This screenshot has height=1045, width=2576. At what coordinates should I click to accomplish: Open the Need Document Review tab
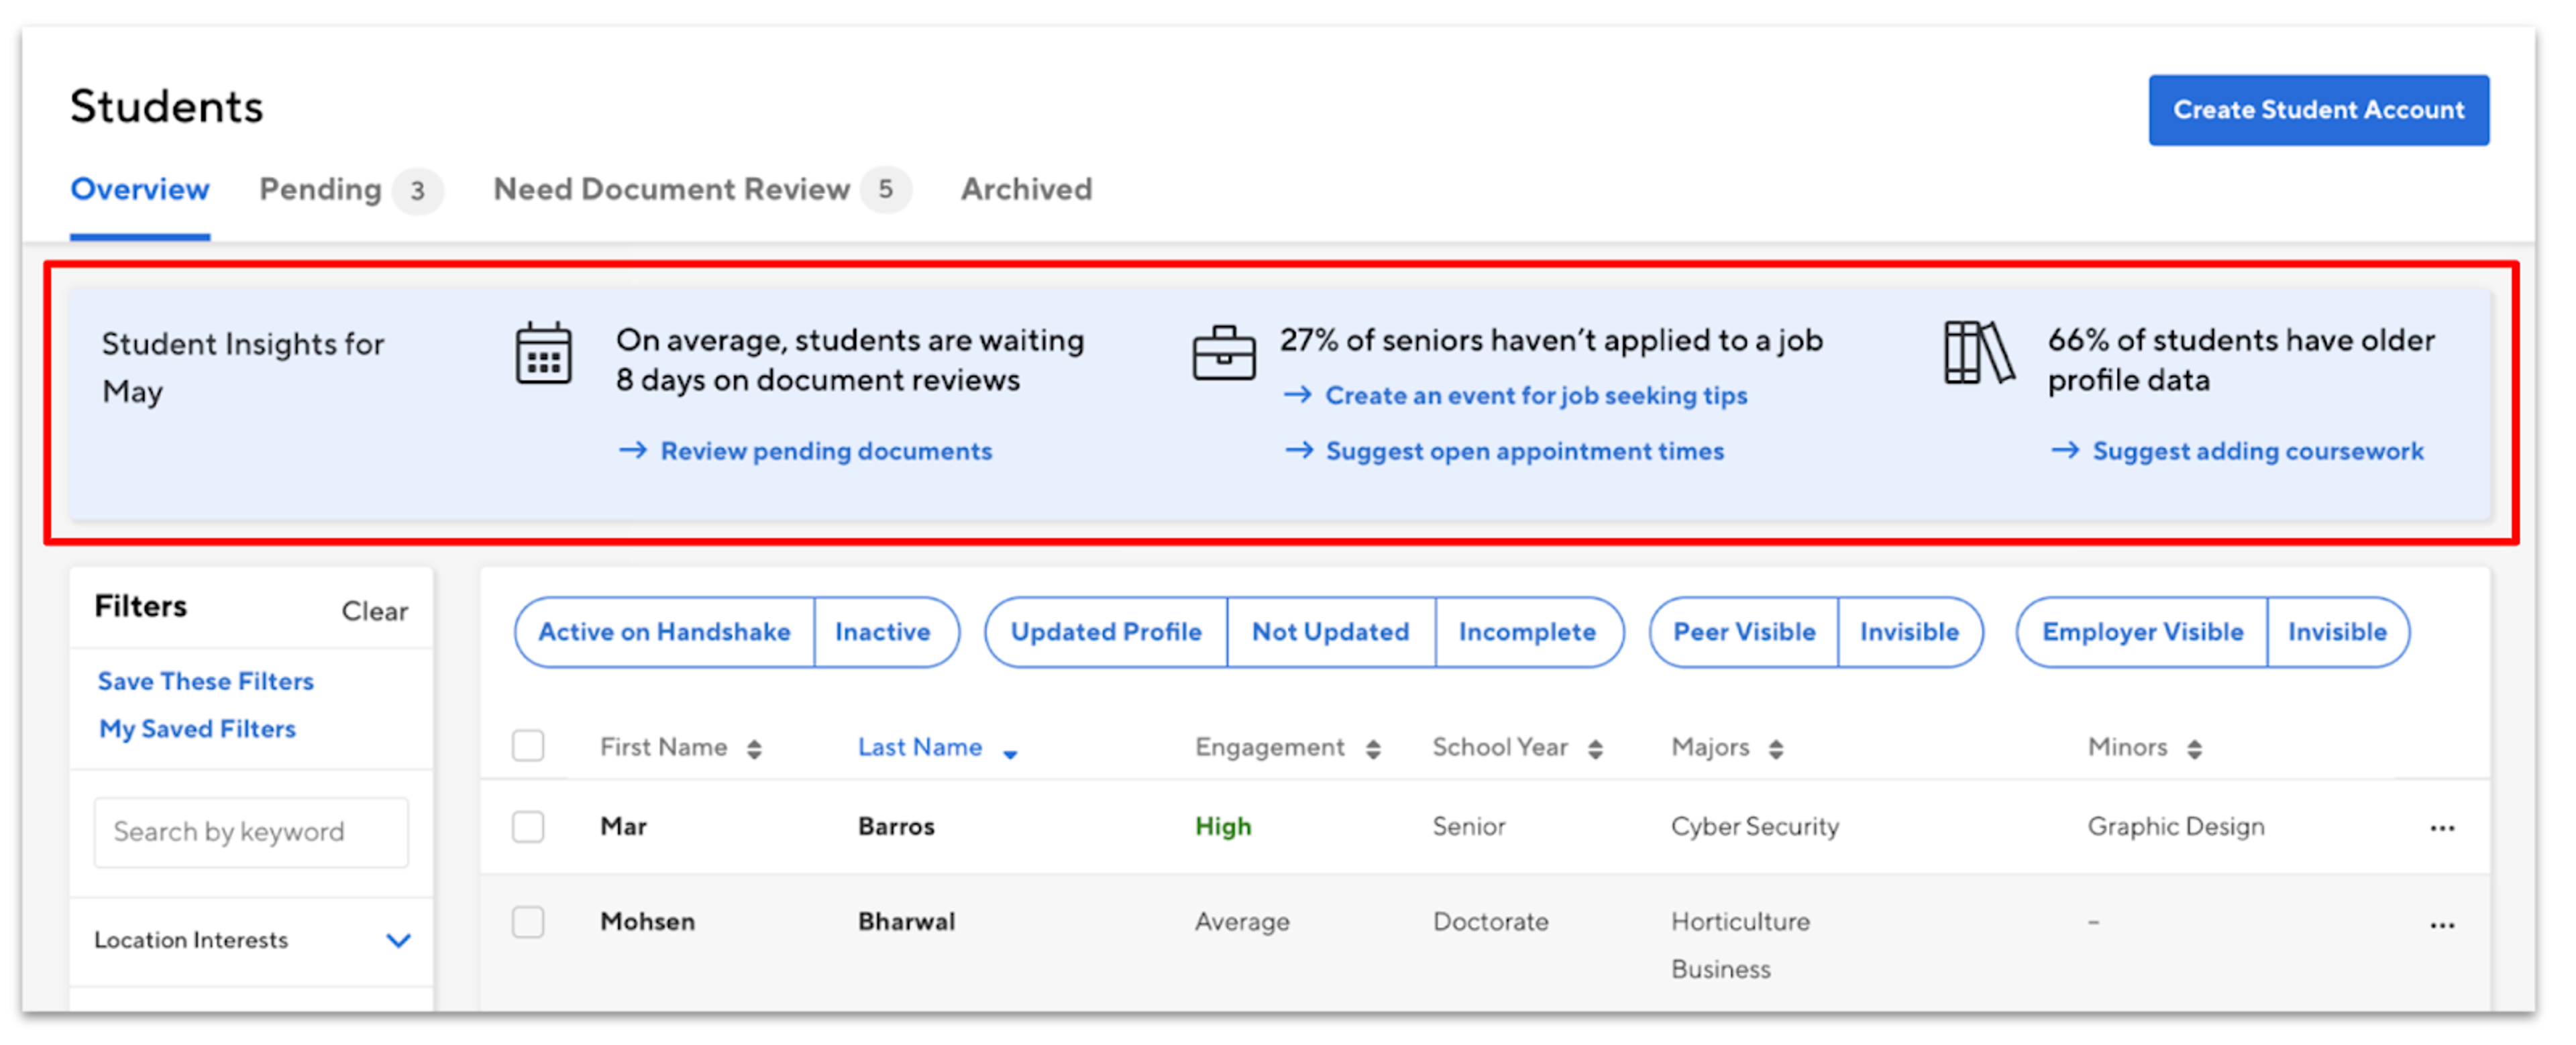[x=671, y=189]
